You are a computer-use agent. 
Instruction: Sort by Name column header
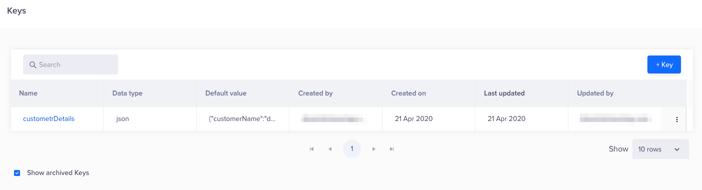[x=29, y=93]
